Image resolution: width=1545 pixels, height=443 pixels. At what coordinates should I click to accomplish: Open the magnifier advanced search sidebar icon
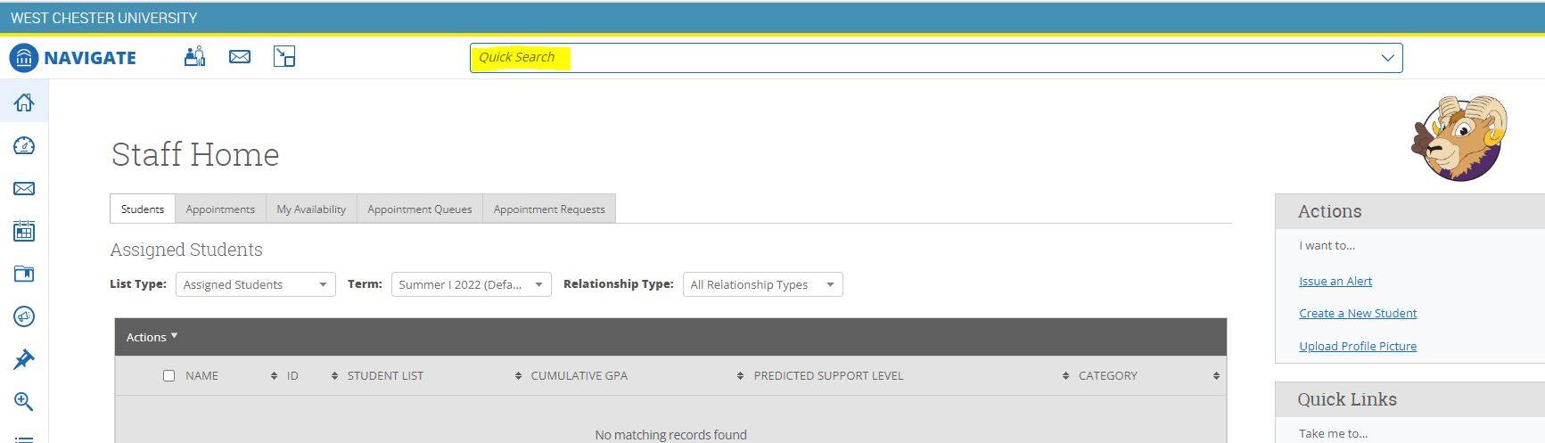(x=24, y=402)
